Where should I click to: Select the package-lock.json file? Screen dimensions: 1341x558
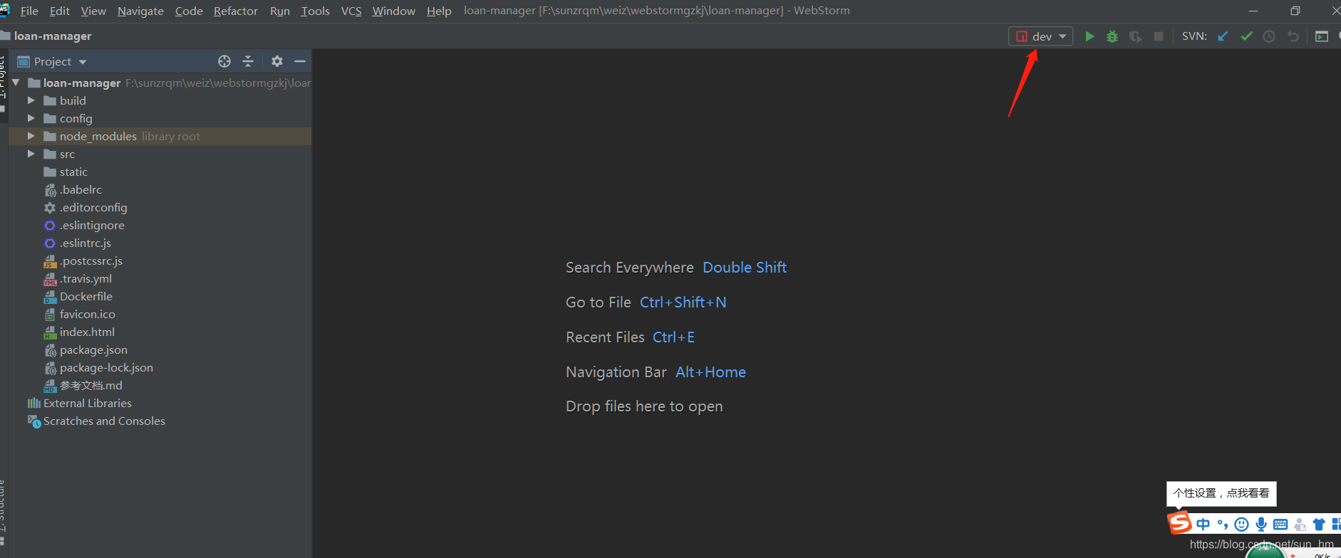(98, 368)
